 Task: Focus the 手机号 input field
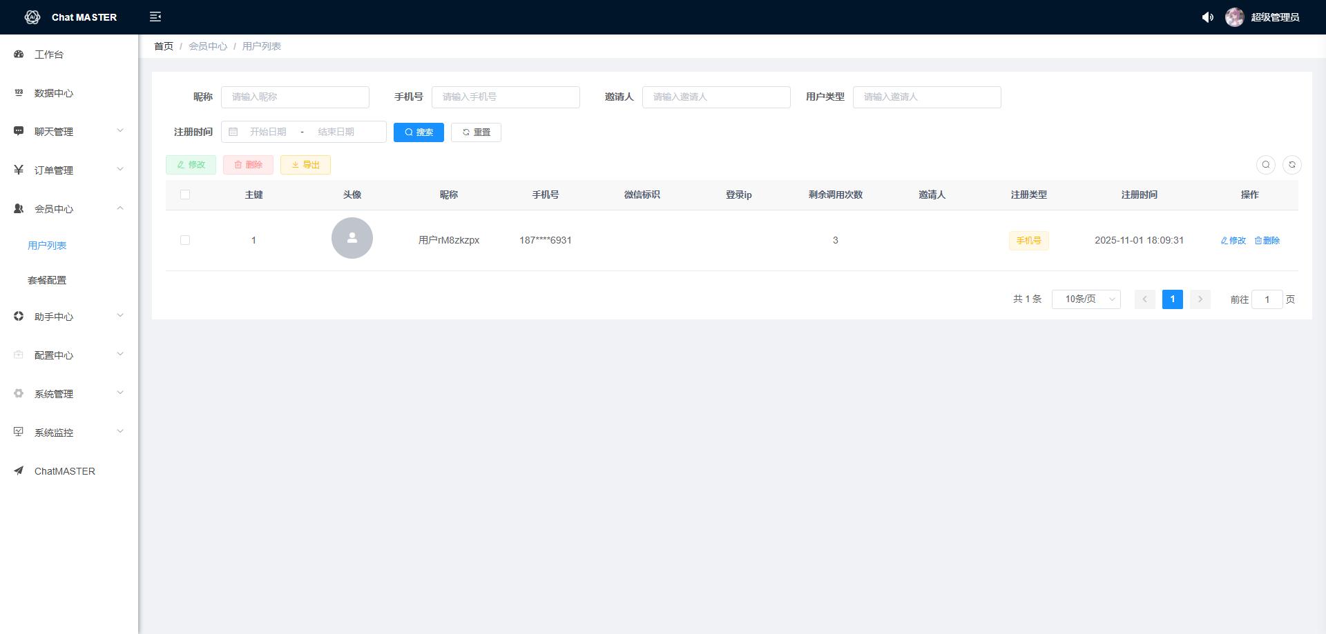coord(506,97)
